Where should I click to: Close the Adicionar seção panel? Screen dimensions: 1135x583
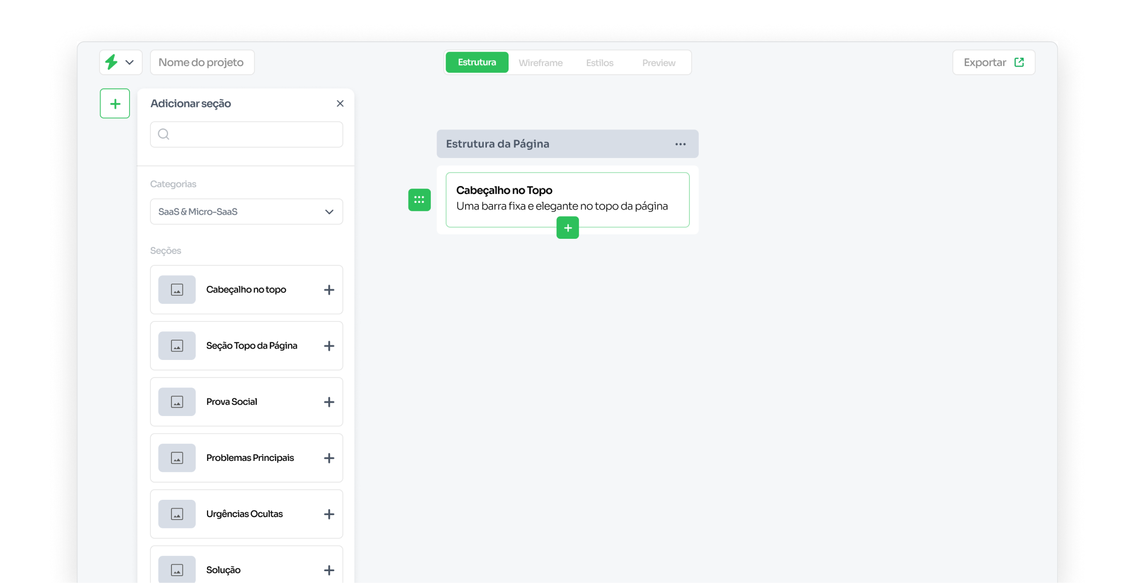340,103
